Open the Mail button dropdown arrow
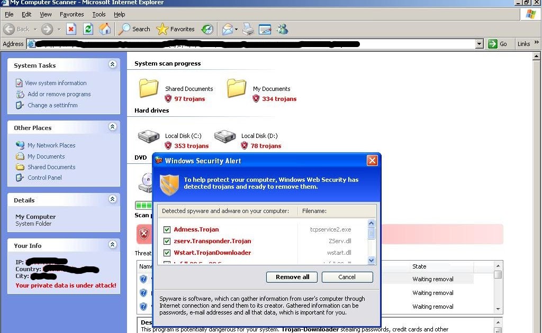542x333 pixels. (236, 29)
